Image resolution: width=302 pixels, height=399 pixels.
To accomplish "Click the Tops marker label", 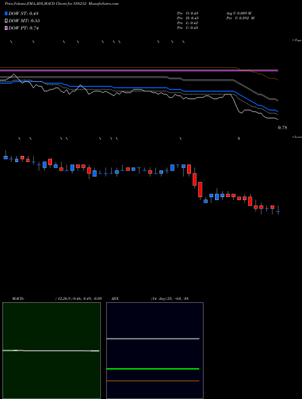I will click(x=297, y=41).
